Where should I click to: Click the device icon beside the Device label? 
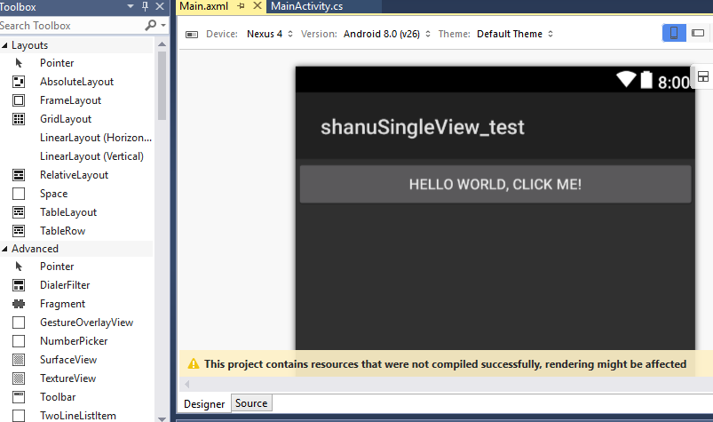pos(192,34)
